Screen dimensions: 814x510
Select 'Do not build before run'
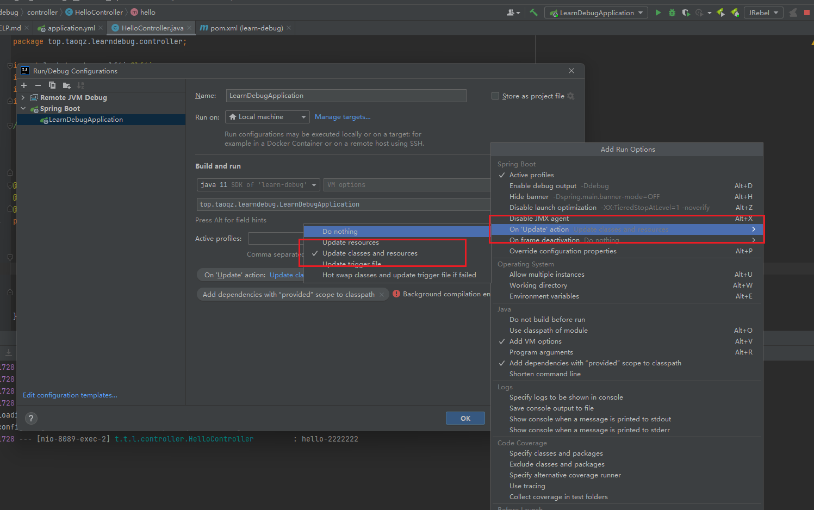[627, 320]
